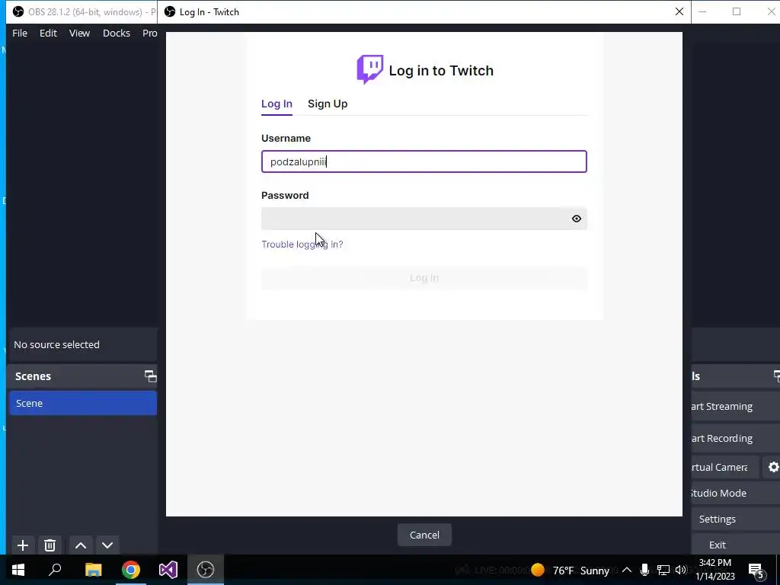780x585 pixels.
Task: Open the OBS File menu
Action: coord(20,33)
